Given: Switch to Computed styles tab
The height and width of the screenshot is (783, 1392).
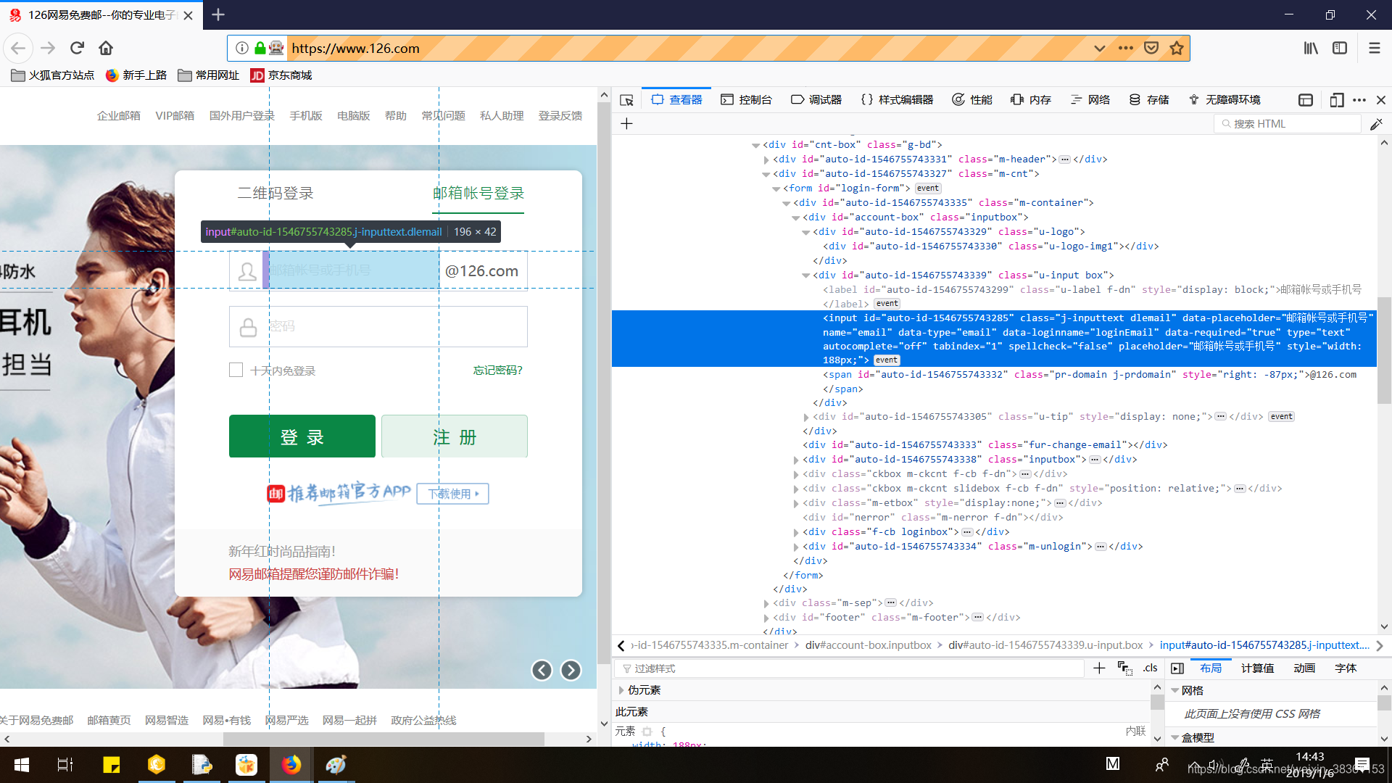Looking at the screenshot, I should (1257, 668).
